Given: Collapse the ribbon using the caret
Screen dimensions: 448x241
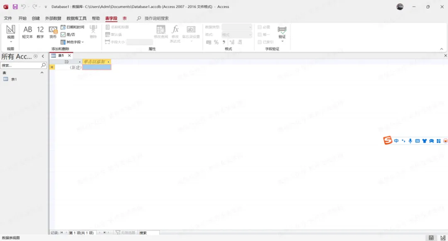Looking at the screenshot, I should coord(441,49).
